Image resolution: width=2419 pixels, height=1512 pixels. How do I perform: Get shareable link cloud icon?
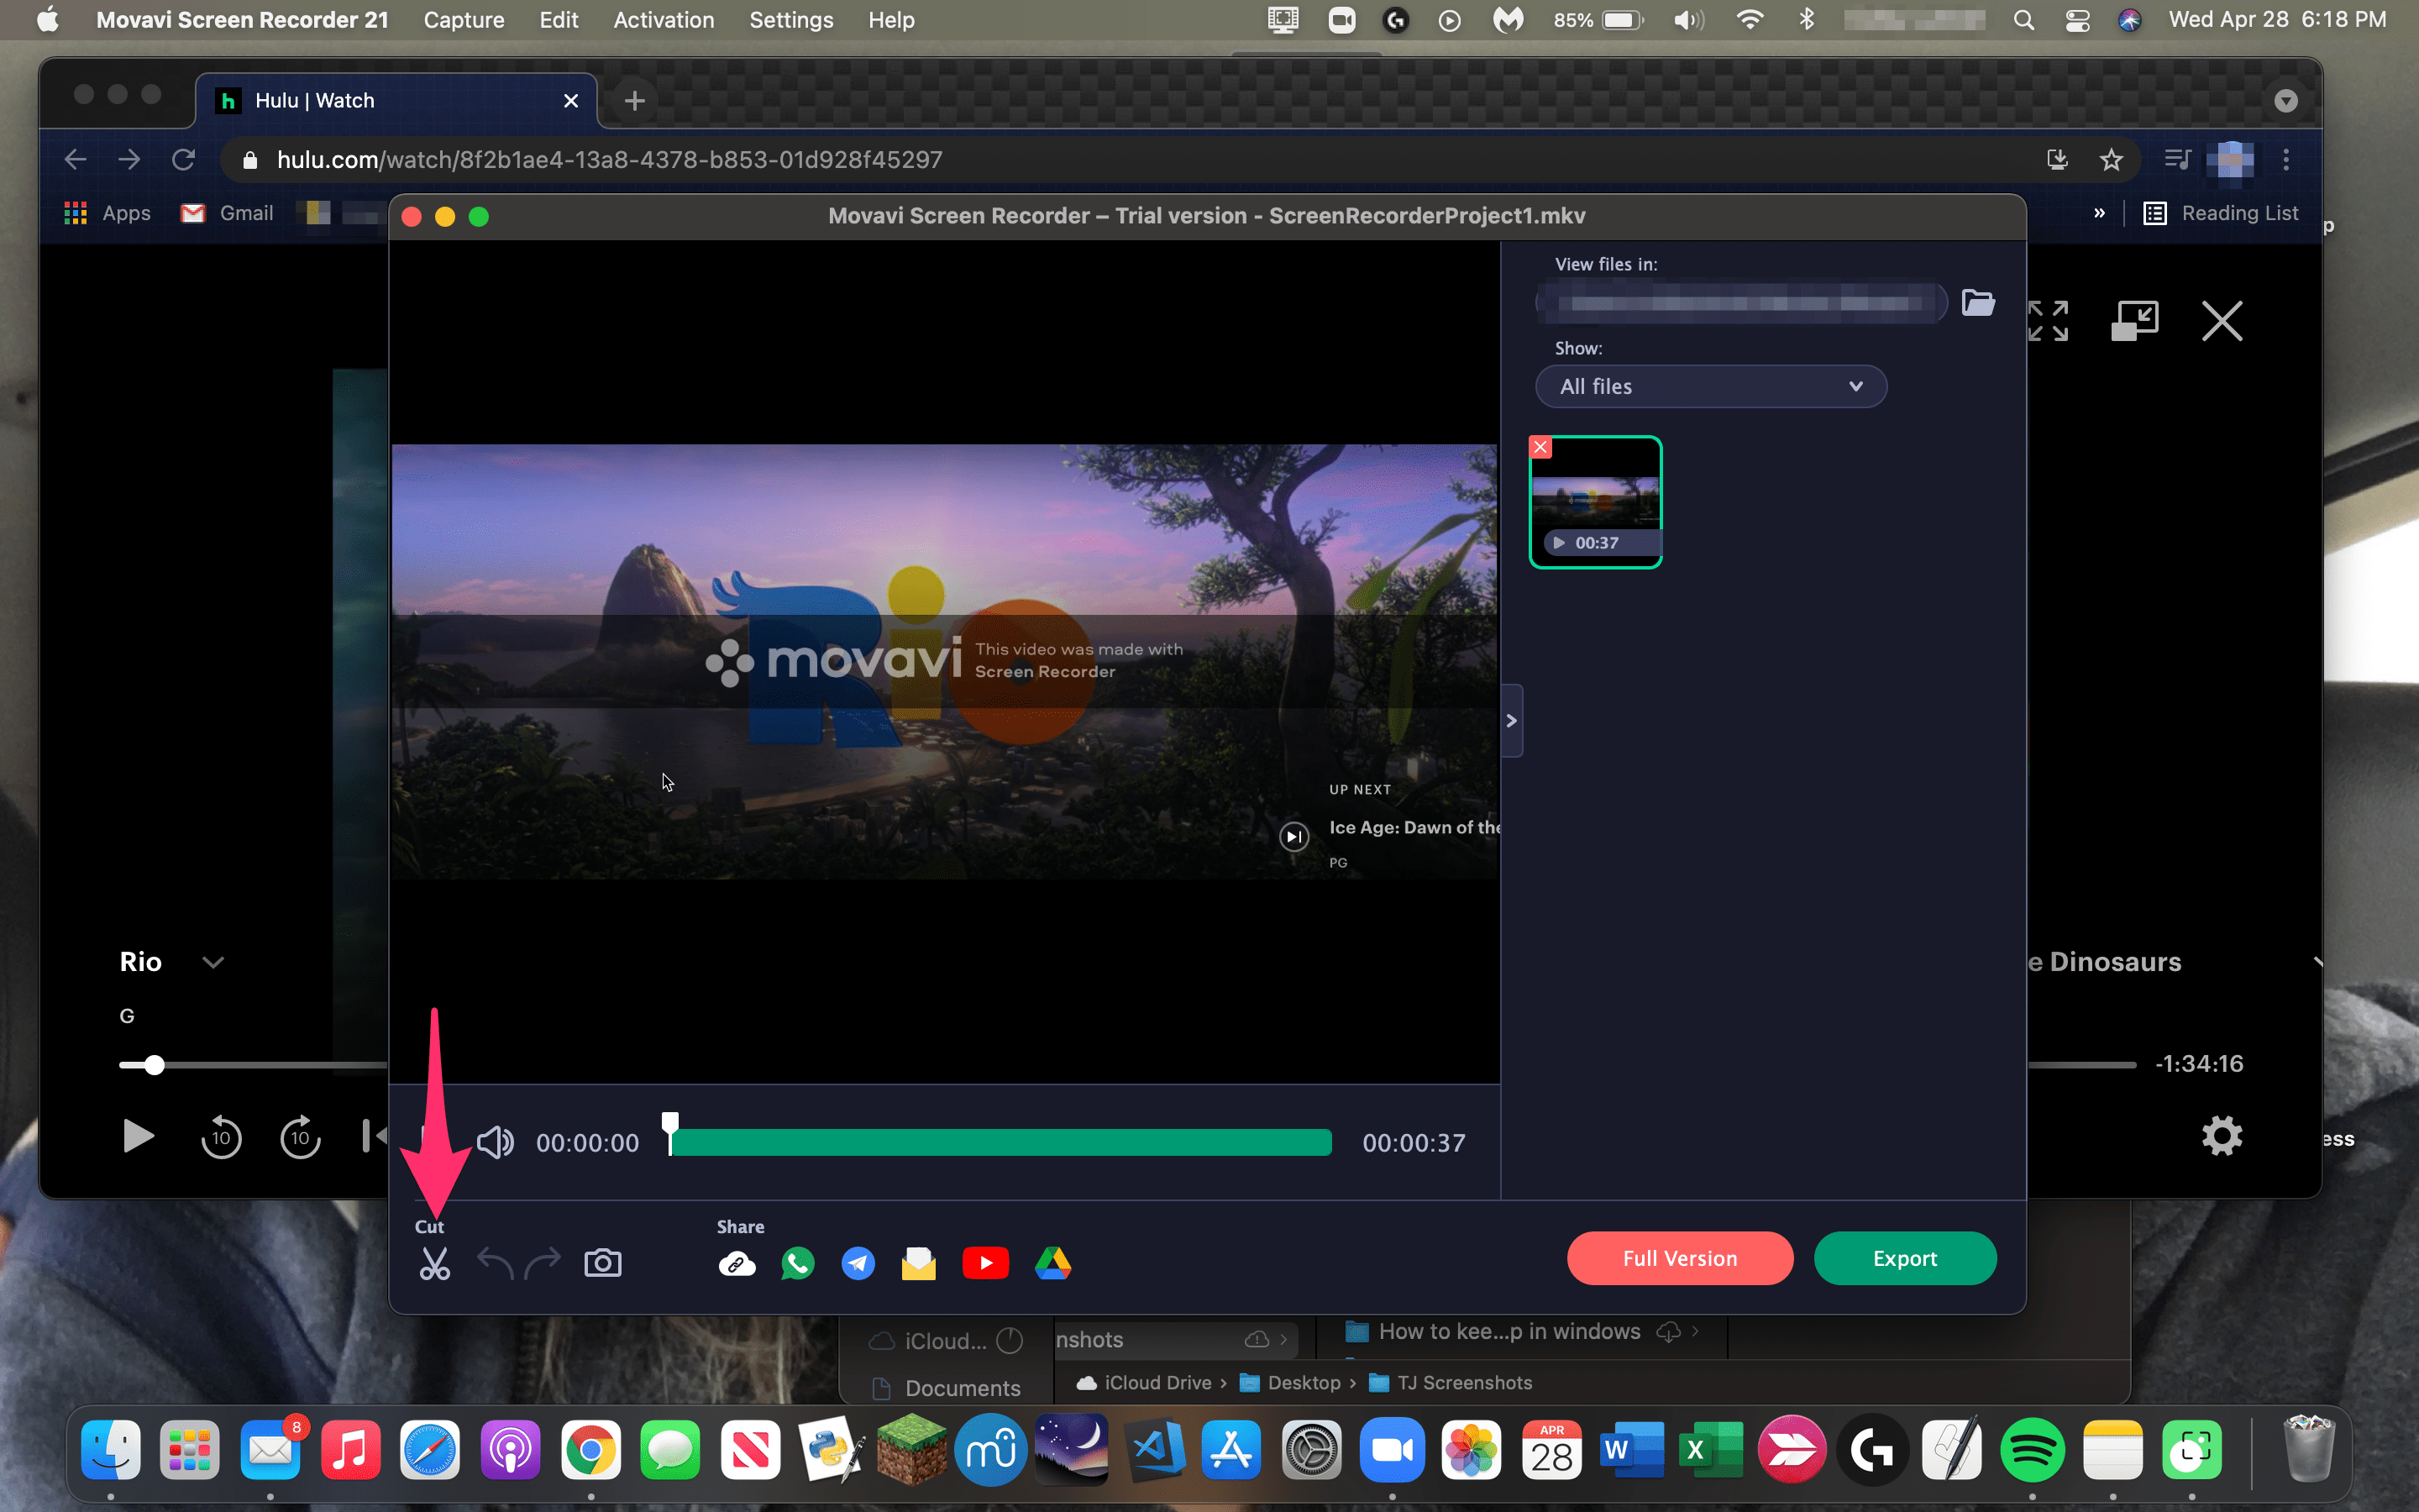coord(737,1264)
